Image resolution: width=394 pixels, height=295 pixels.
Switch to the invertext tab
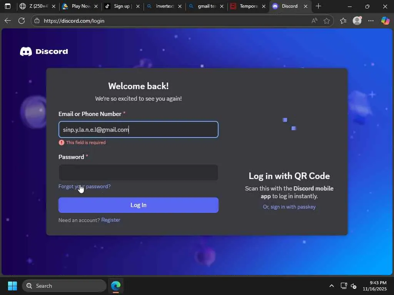(164, 6)
